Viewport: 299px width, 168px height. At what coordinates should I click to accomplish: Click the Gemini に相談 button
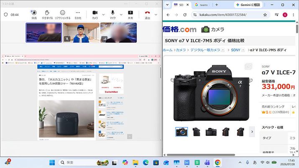(248, 5)
